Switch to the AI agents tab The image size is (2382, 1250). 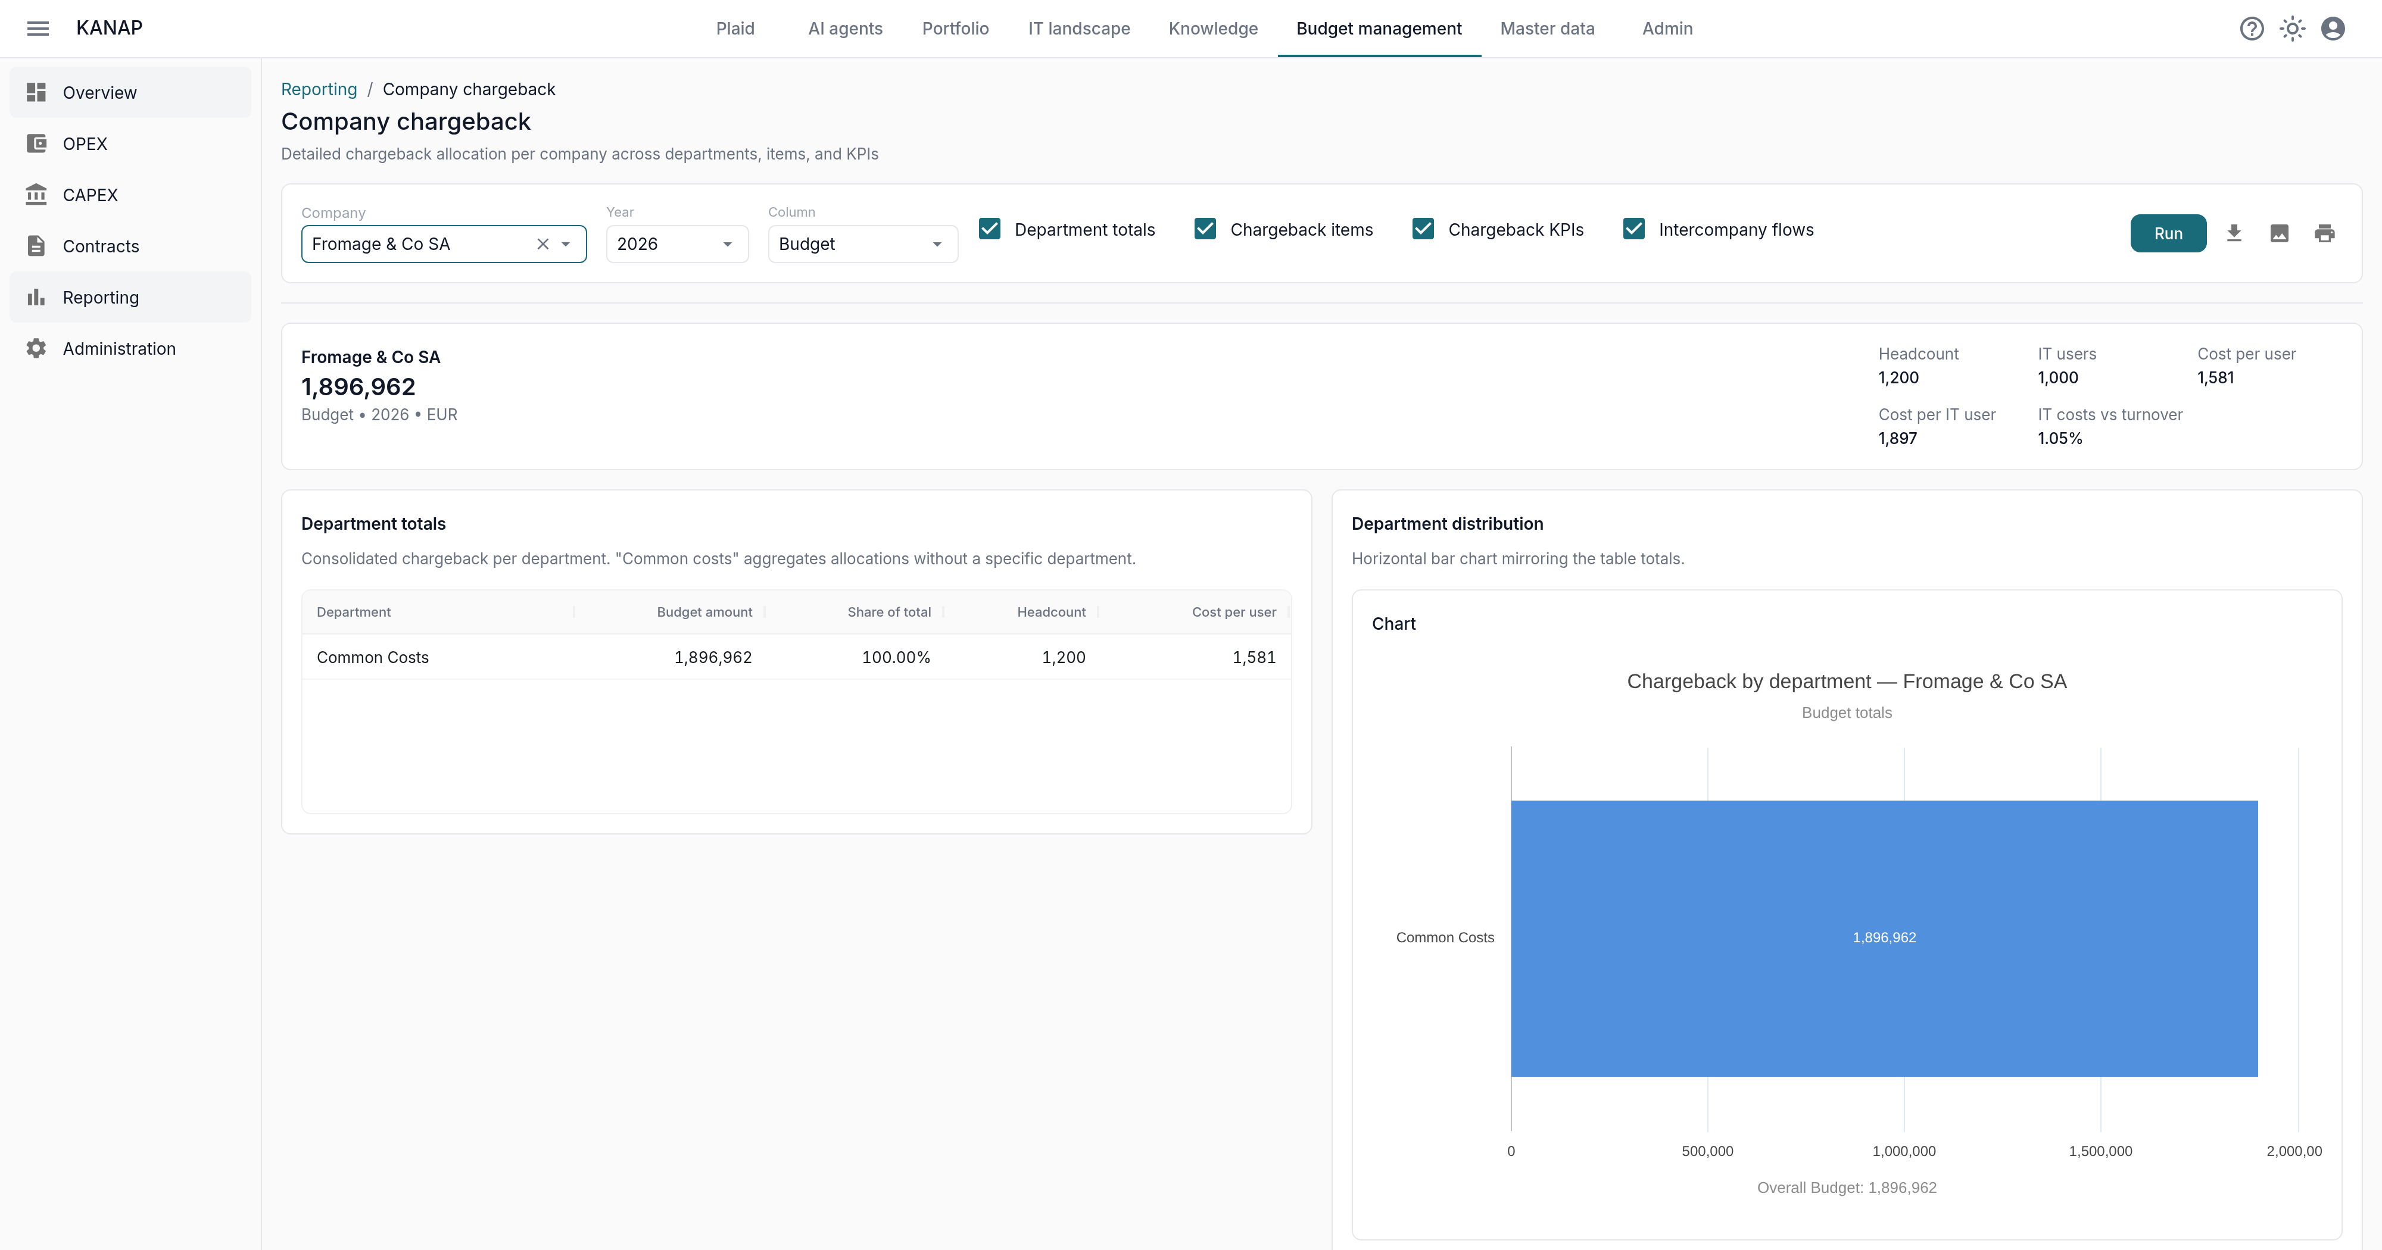(x=845, y=29)
